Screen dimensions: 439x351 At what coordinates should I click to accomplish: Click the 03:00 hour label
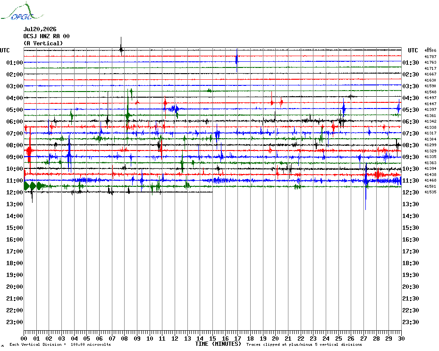point(15,86)
